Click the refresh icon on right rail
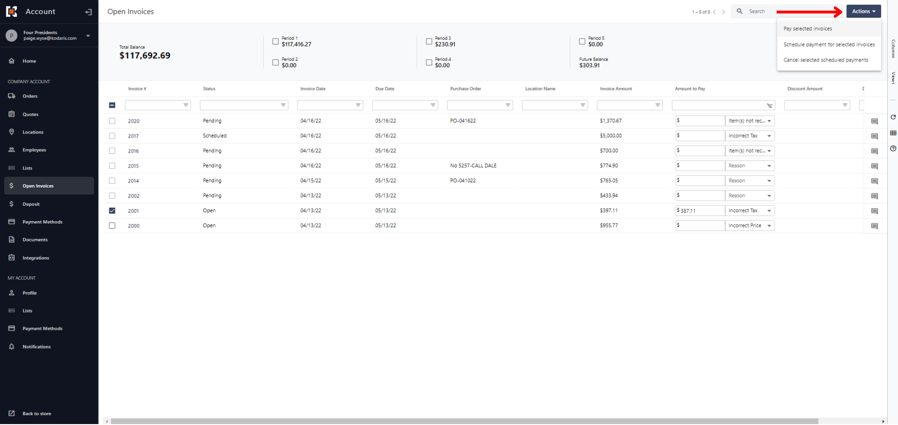Screen dimensions: 898x425 tap(893, 117)
